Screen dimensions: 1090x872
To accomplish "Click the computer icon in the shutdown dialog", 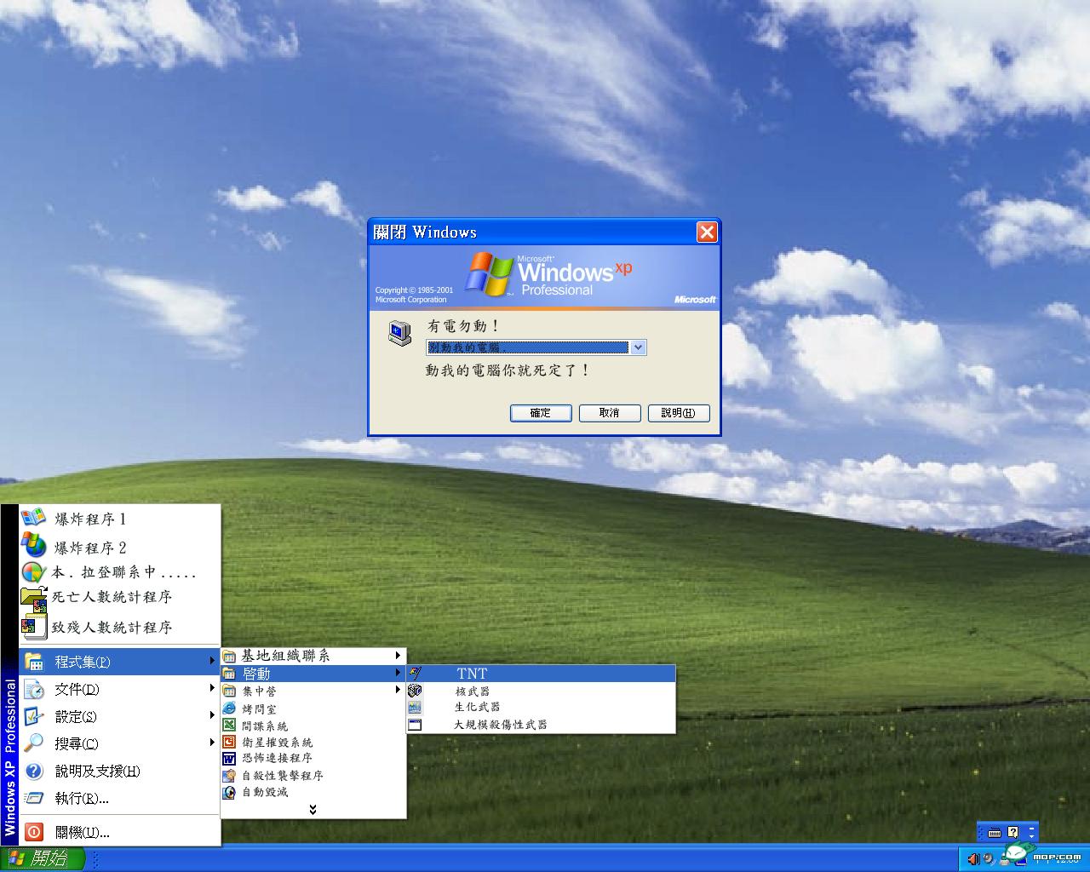I will click(x=399, y=334).
